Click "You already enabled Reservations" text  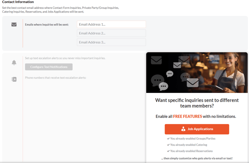pos(191,151)
